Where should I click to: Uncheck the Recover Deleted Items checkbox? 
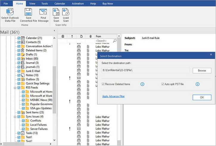[103, 84]
